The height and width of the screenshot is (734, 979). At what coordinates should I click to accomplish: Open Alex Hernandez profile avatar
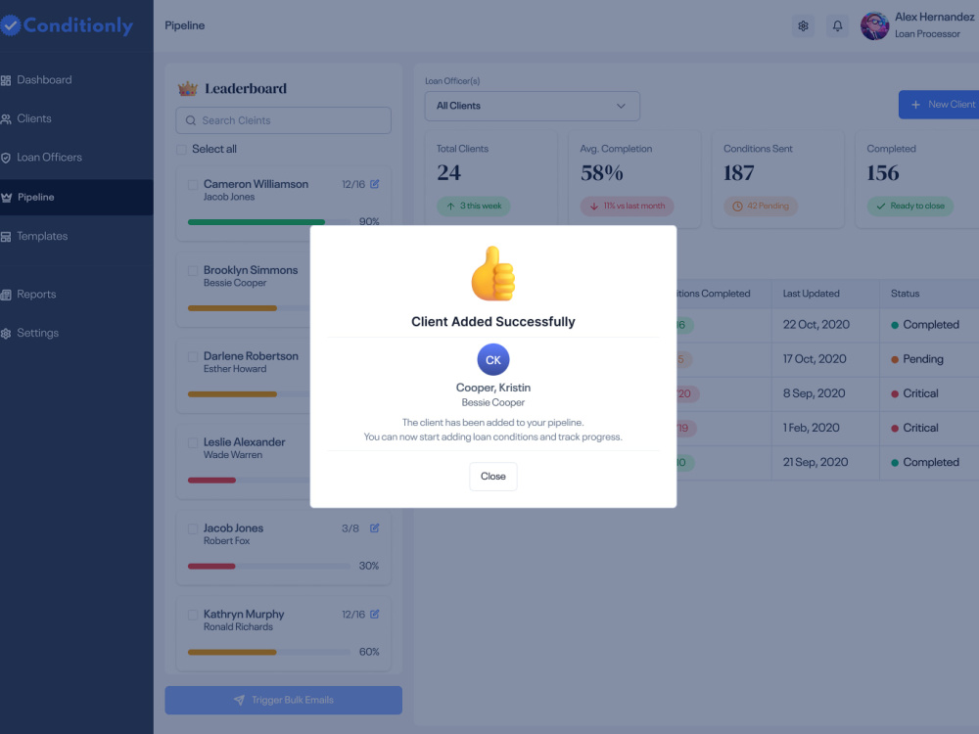pyautogui.click(x=874, y=25)
